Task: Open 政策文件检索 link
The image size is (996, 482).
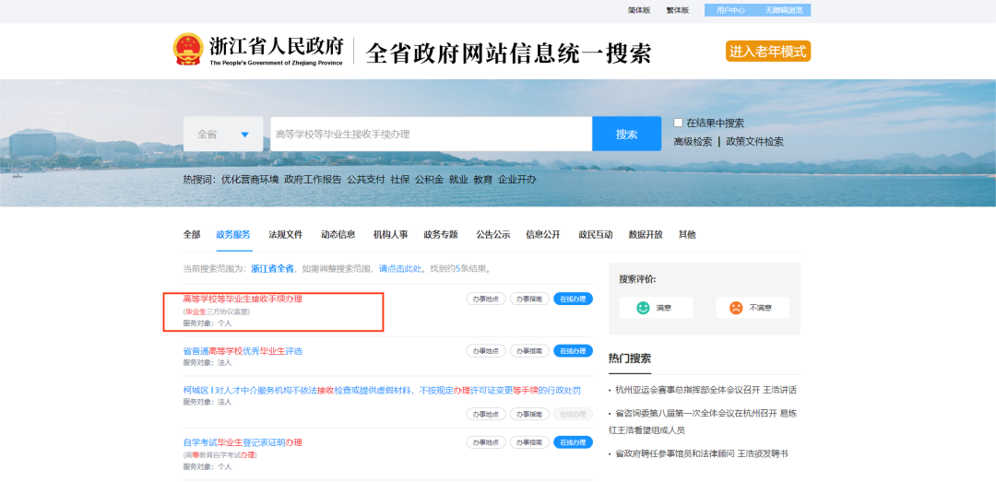Action: pos(754,142)
